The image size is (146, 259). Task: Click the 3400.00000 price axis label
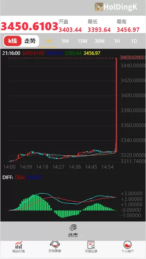133,96
